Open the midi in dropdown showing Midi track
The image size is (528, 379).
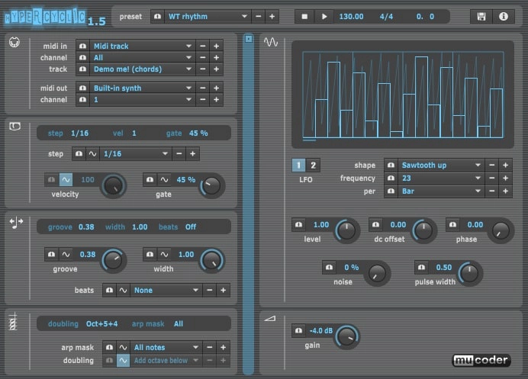coord(143,46)
